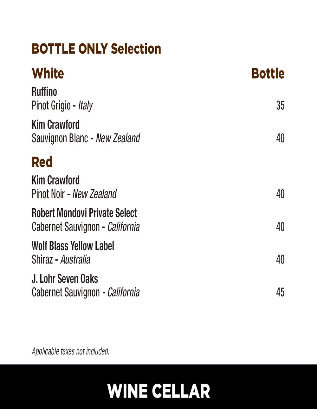
Task: Select the Wolf Blass Yellow Label title
Action: (73, 246)
